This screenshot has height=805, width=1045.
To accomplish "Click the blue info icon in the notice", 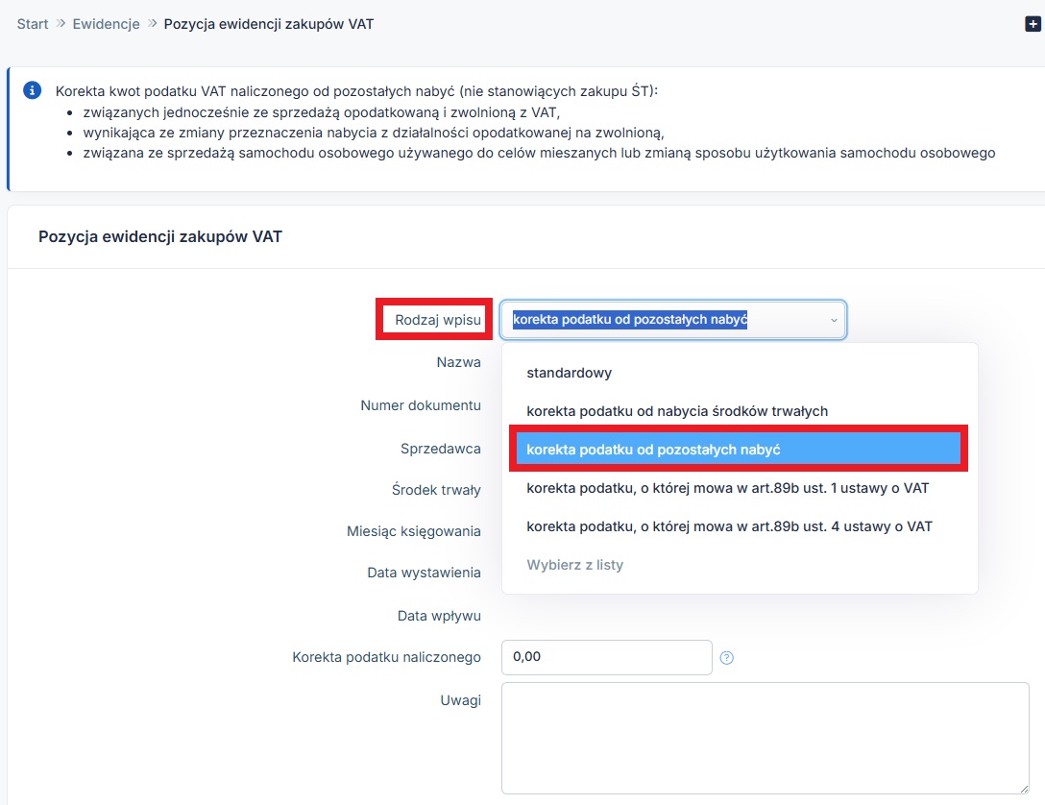I will coord(33,90).
